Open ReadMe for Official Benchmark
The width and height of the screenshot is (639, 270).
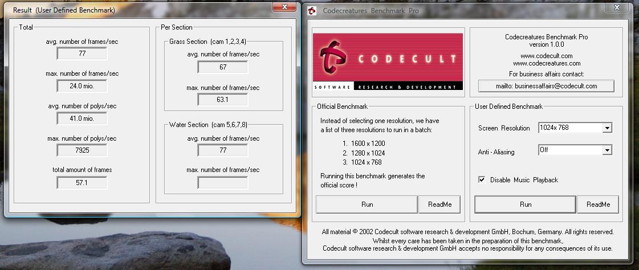[x=439, y=204]
